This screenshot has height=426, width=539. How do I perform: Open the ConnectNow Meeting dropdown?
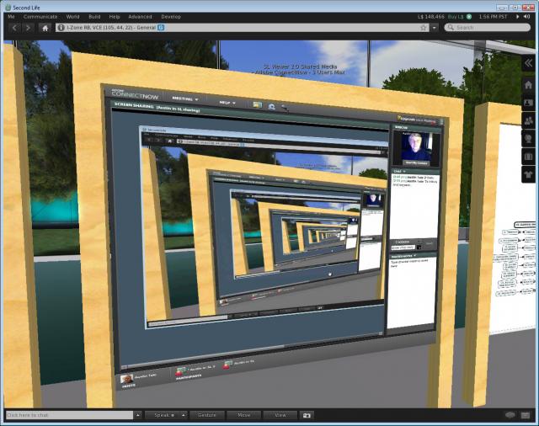coord(185,99)
